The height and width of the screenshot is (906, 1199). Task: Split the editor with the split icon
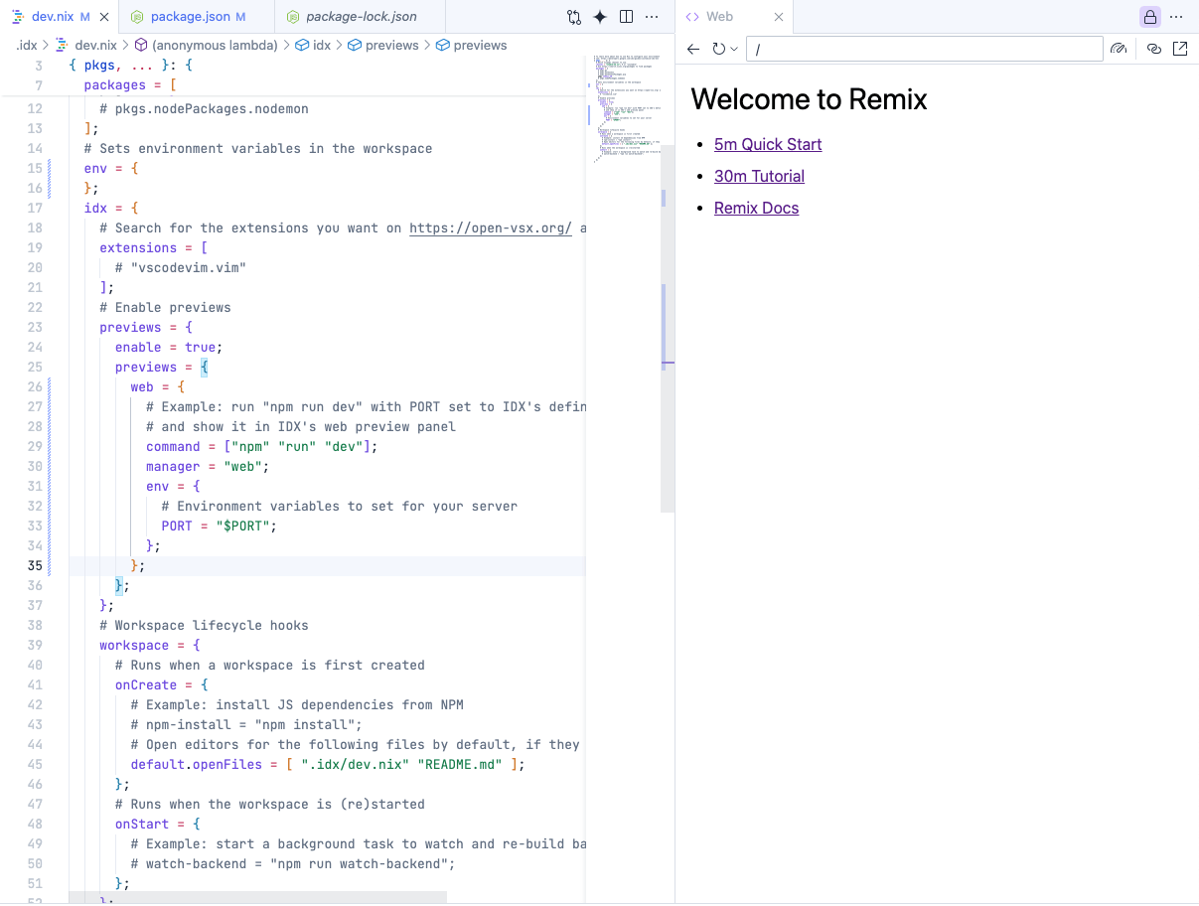[x=626, y=17]
